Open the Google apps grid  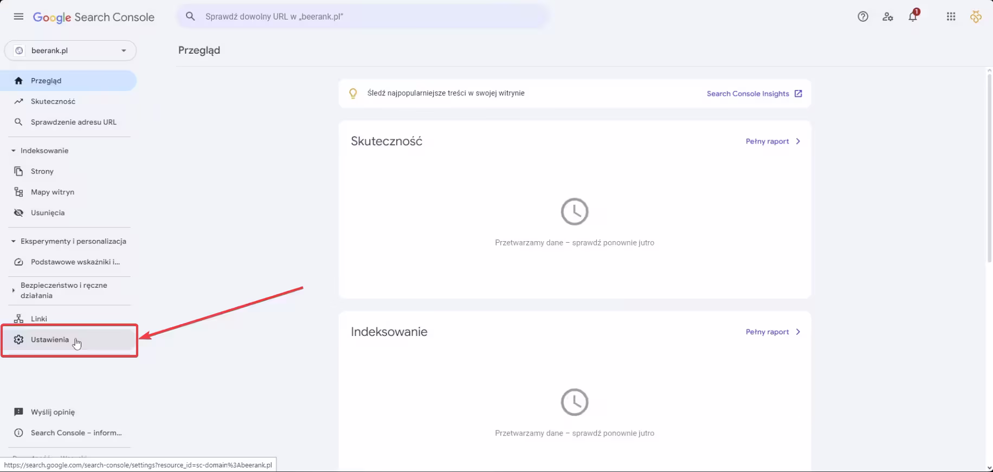tap(951, 17)
